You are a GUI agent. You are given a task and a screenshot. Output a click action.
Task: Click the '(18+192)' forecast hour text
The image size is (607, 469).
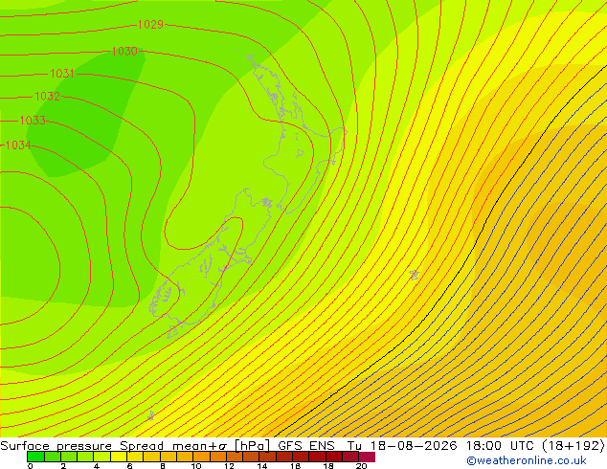click(x=573, y=446)
